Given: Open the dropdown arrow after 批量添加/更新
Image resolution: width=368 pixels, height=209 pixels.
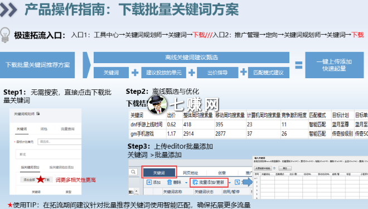Looking at the screenshot, I should (x=230, y=183).
